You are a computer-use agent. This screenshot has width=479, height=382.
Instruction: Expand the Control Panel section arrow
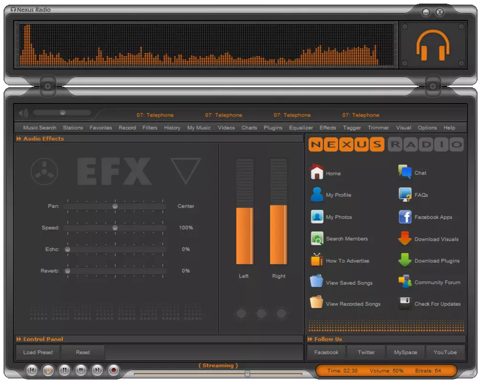(x=19, y=339)
